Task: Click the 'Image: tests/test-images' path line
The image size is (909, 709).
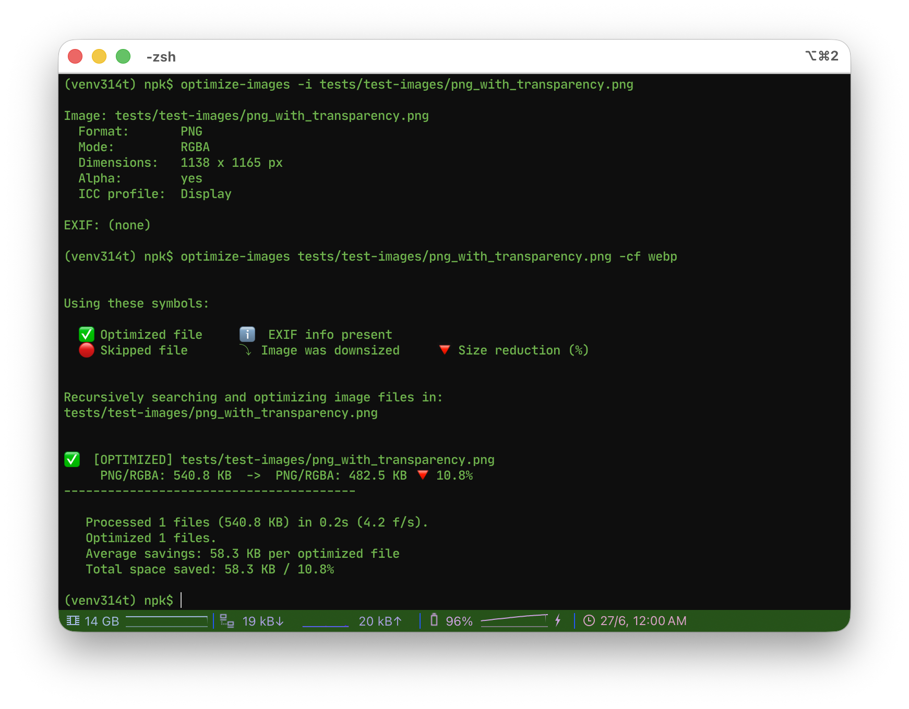Action: [246, 116]
